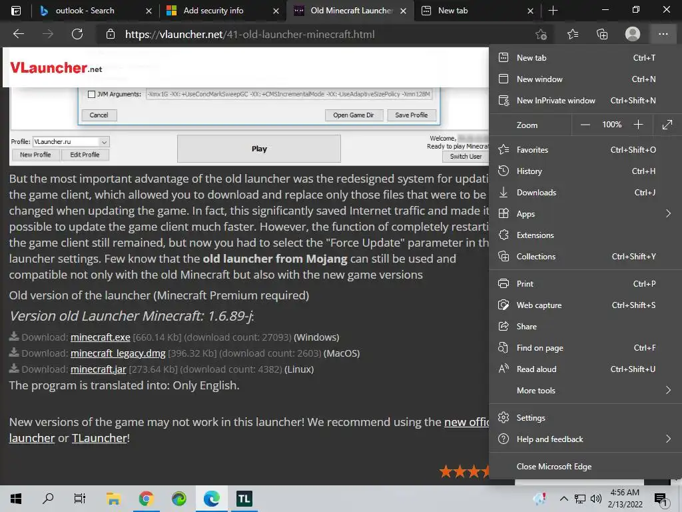Open Extensions from the menu
Image resolution: width=682 pixels, height=512 pixels.
click(x=585, y=235)
